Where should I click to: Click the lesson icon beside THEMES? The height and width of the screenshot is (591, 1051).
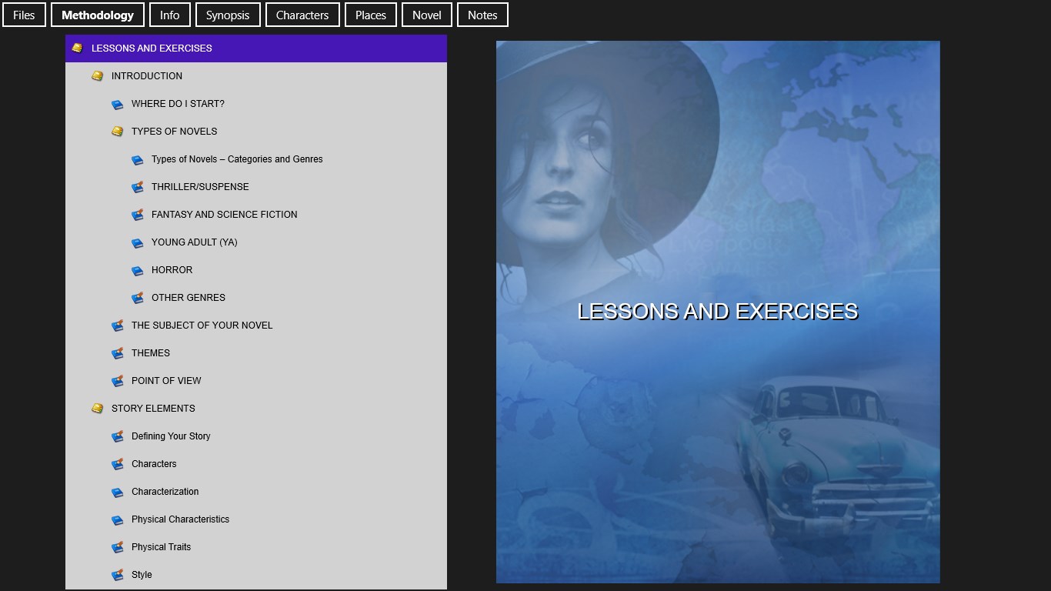tap(117, 353)
